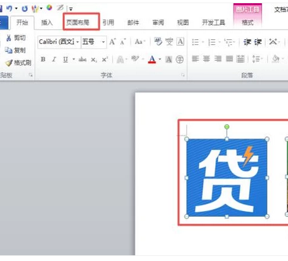288x261 pixels.
Task: Open the 页面布局 ribbon tab
Action: [x=78, y=22]
